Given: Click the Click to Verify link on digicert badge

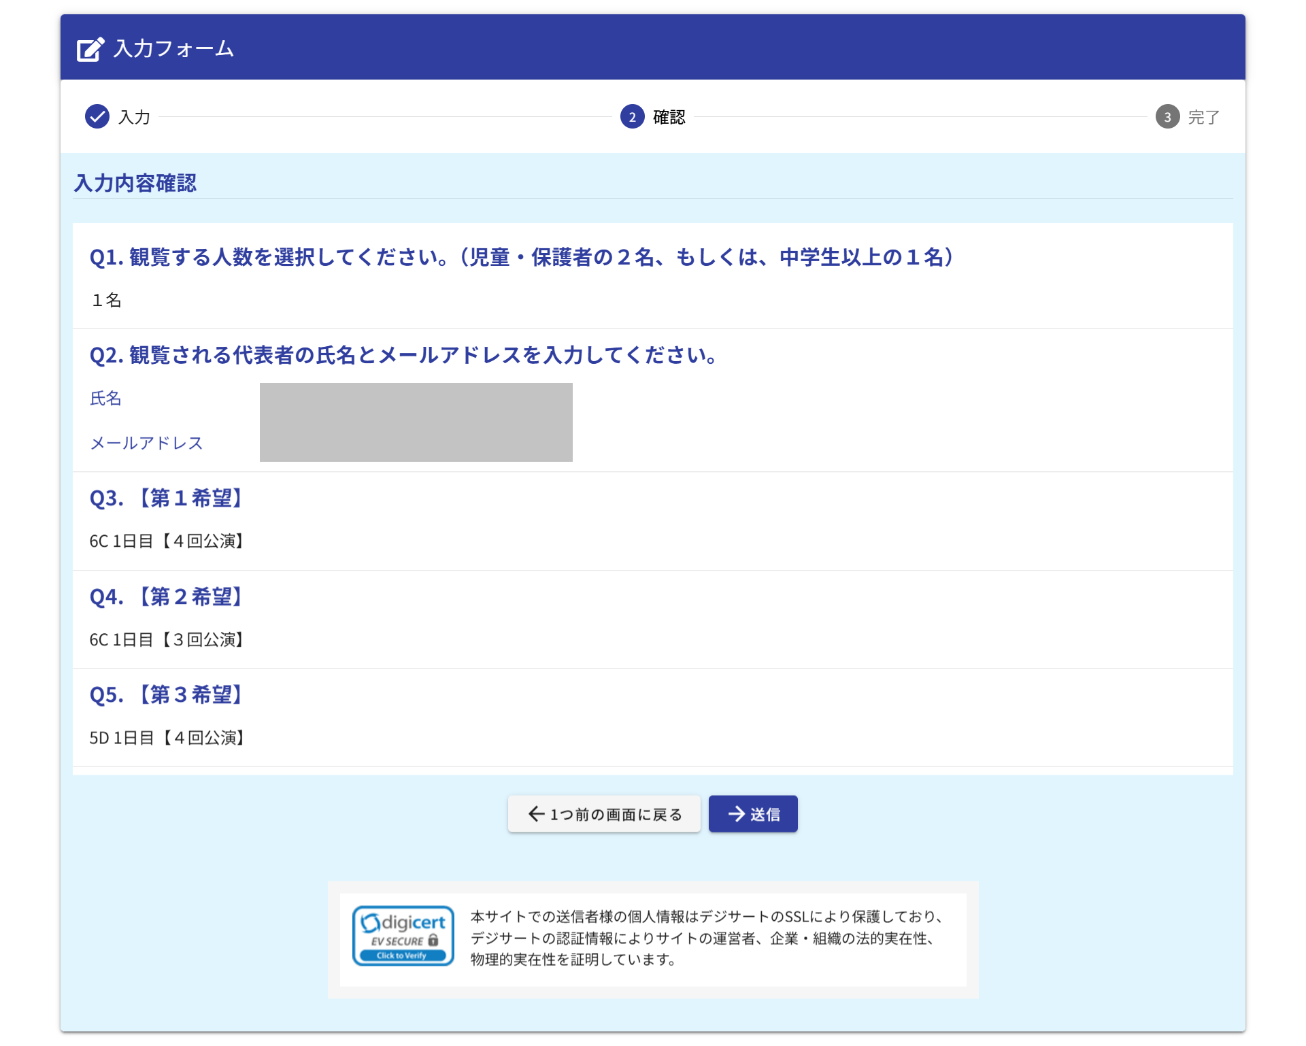Looking at the screenshot, I should 403,955.
